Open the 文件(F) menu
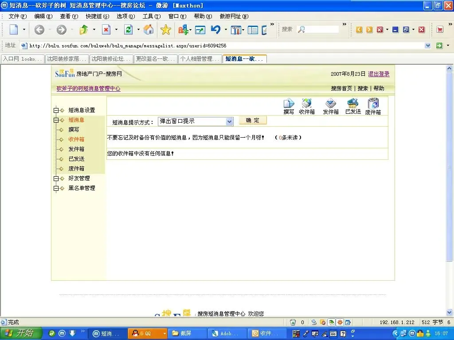Screen dimensions: 454x340 tap(17, 16)
